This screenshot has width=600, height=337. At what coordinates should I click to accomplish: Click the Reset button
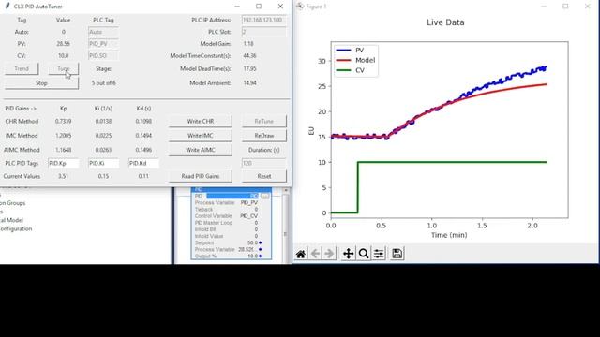click(264, 176)
